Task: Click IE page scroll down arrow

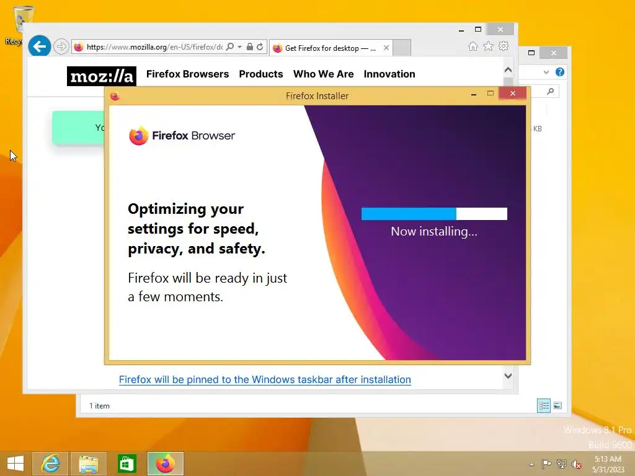Action: pos(508,376)
